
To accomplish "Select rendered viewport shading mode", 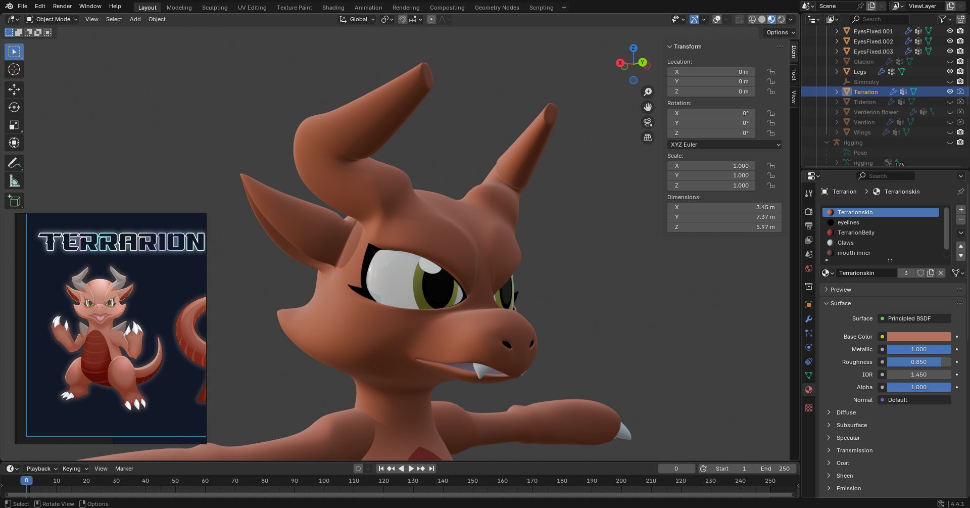I will [x=781, y=19].
